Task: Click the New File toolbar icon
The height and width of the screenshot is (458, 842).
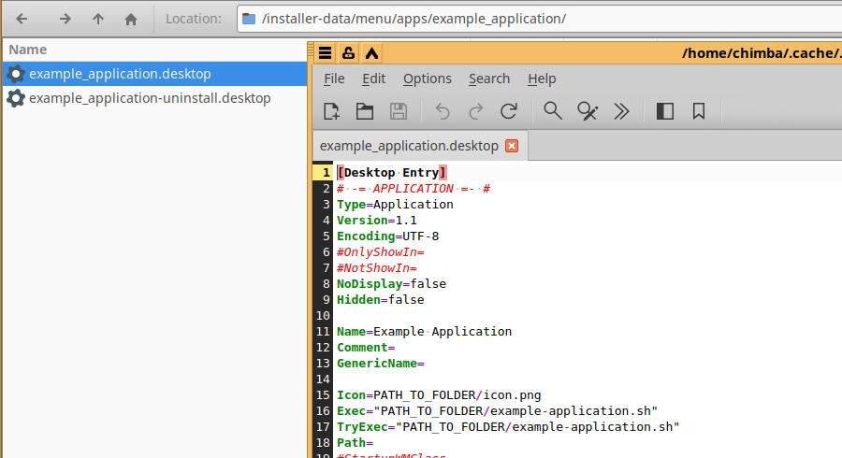Action: pos(331,112)
